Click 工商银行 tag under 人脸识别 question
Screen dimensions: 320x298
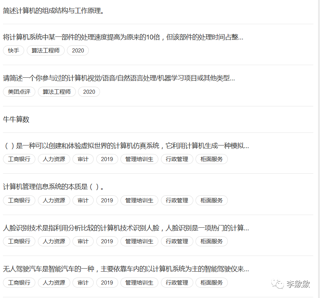[19, 241]
